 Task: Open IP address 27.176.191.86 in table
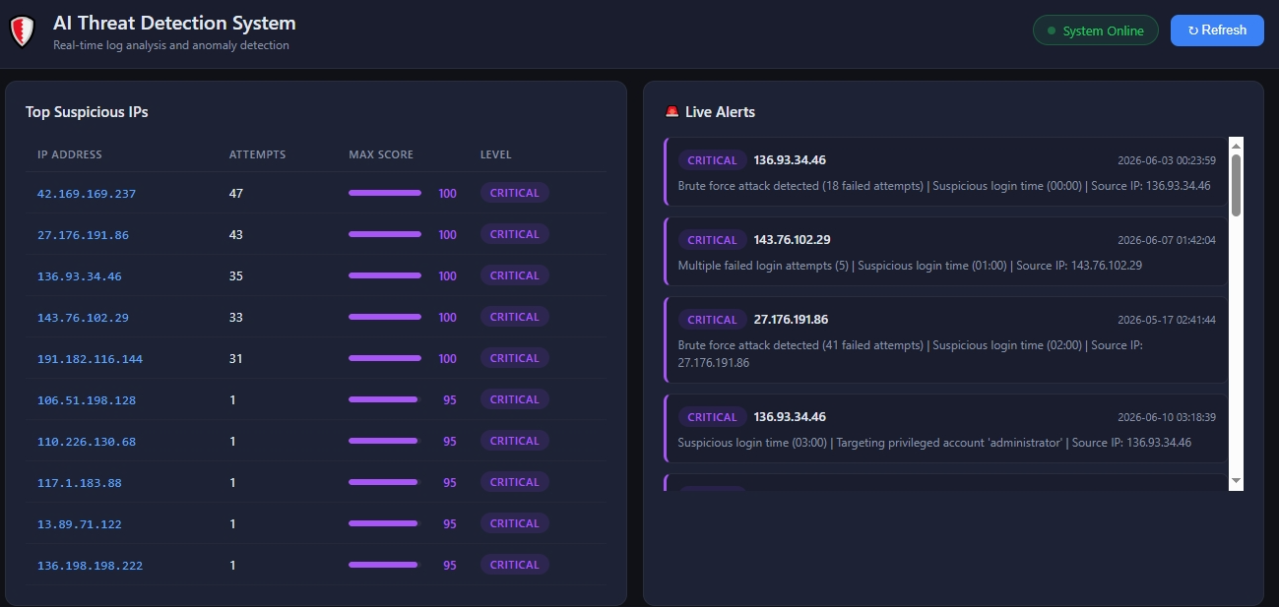tap(83, 235)
